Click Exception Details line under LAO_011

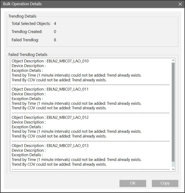[27, 99]
